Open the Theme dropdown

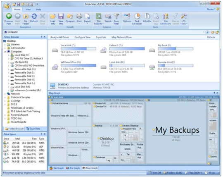[211, 9]
